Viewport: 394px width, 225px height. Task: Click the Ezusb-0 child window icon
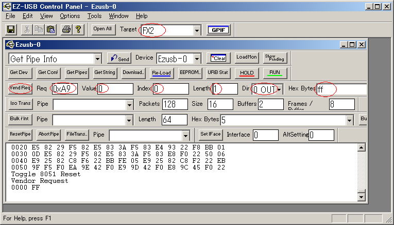click(10, 45)
